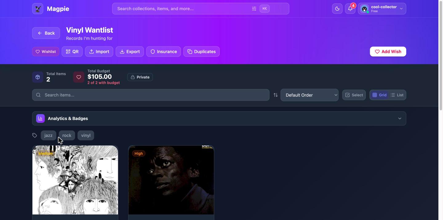
Task: Click the Magpie brand name
Action: 58,9
